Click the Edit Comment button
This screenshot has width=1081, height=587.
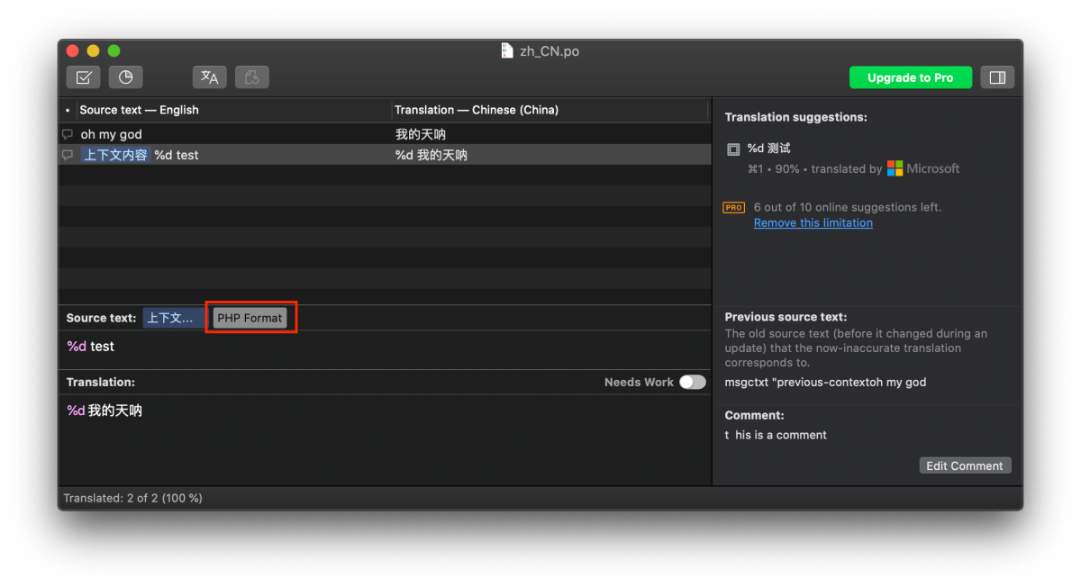click(x=965, y=465)
